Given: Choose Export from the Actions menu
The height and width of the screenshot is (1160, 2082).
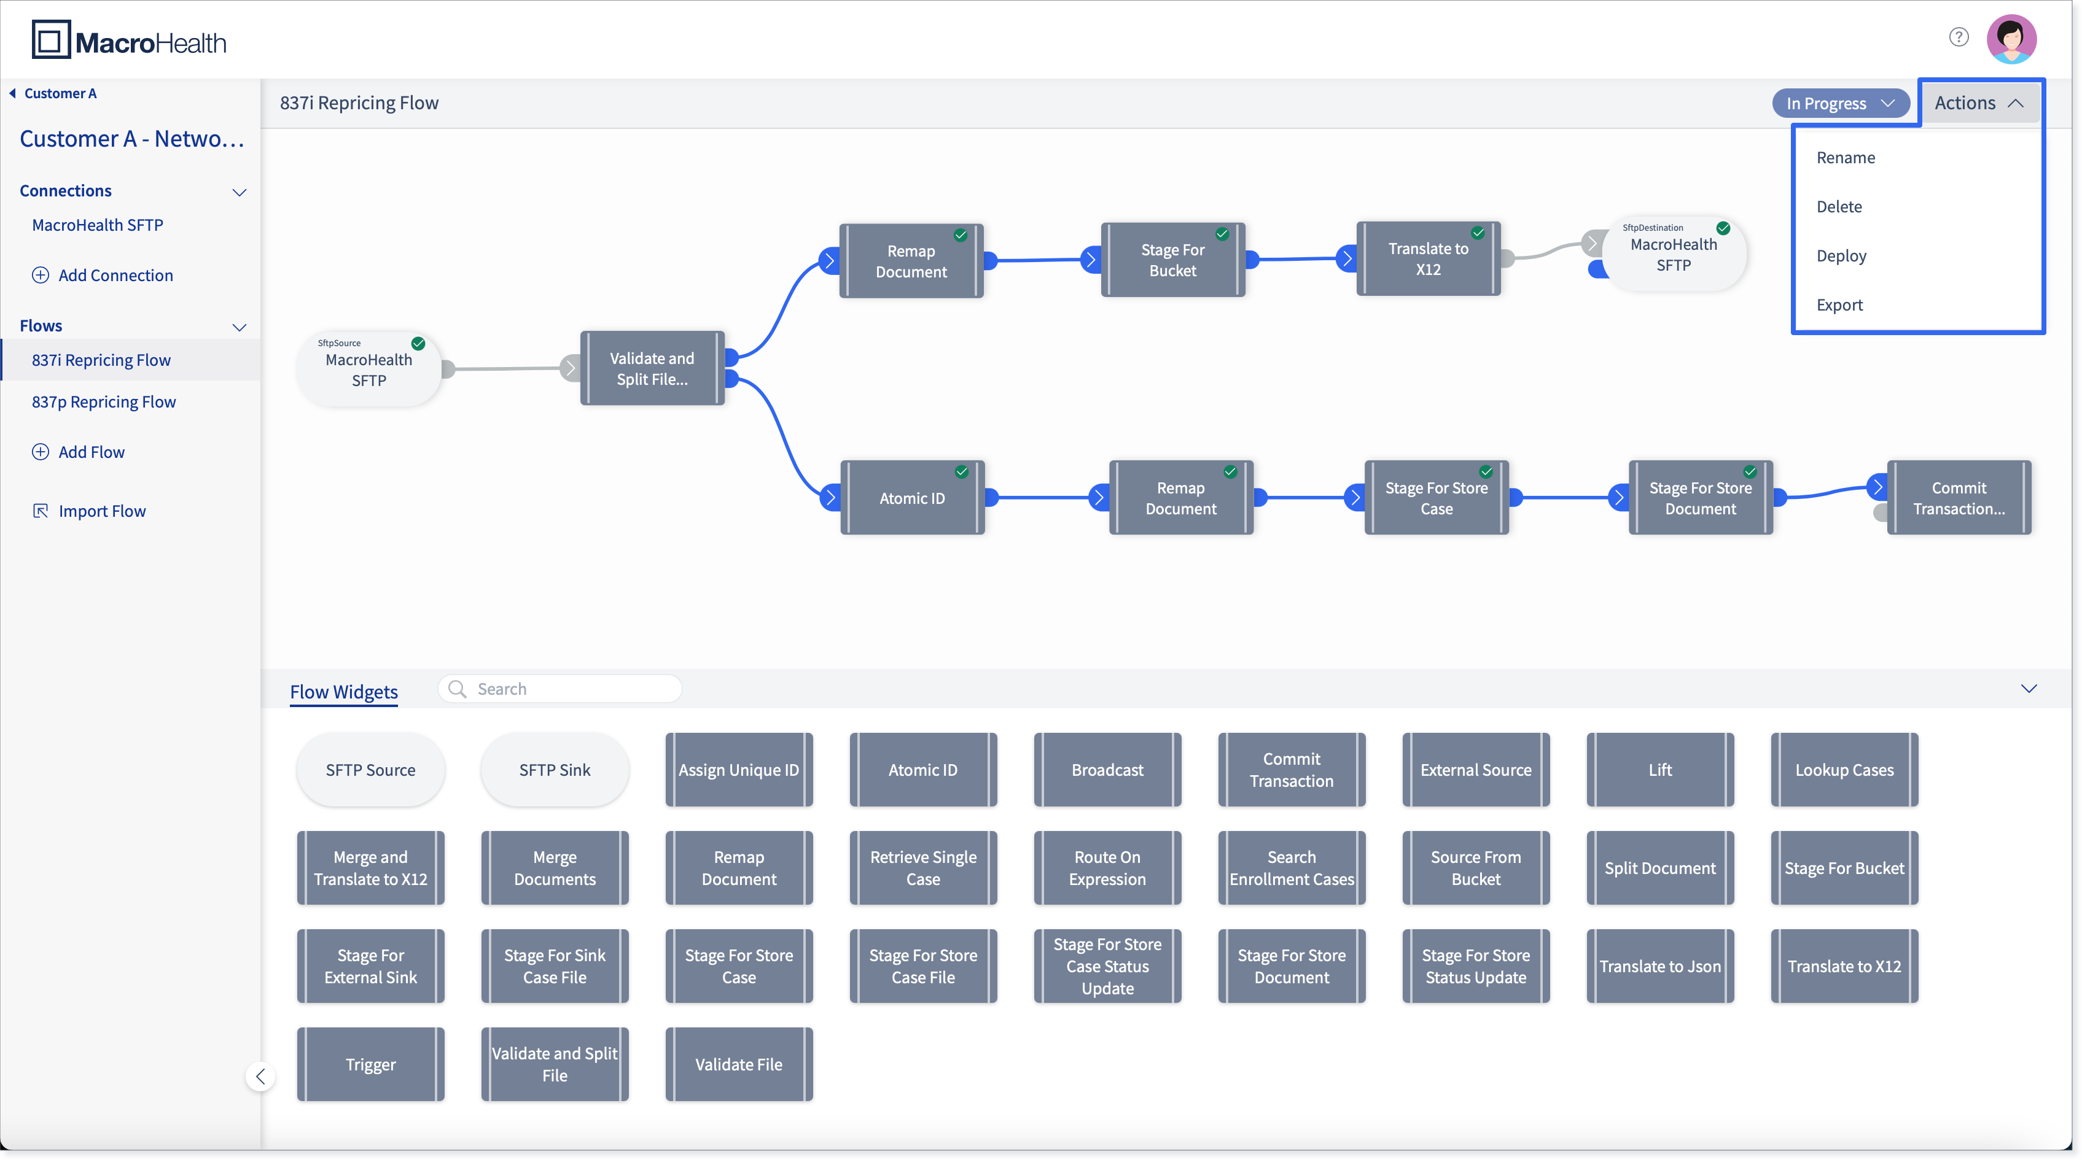Looking at the screenshot, I should pyautogui.click(x=1839, y=304).
